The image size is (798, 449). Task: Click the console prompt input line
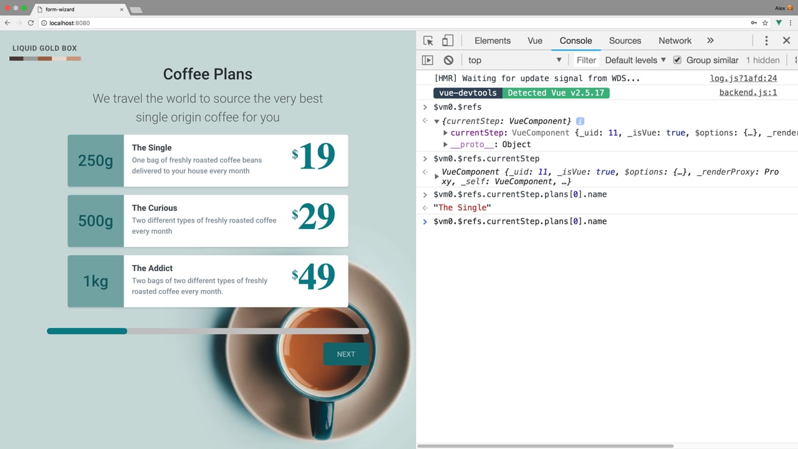[x=608, y=221]
